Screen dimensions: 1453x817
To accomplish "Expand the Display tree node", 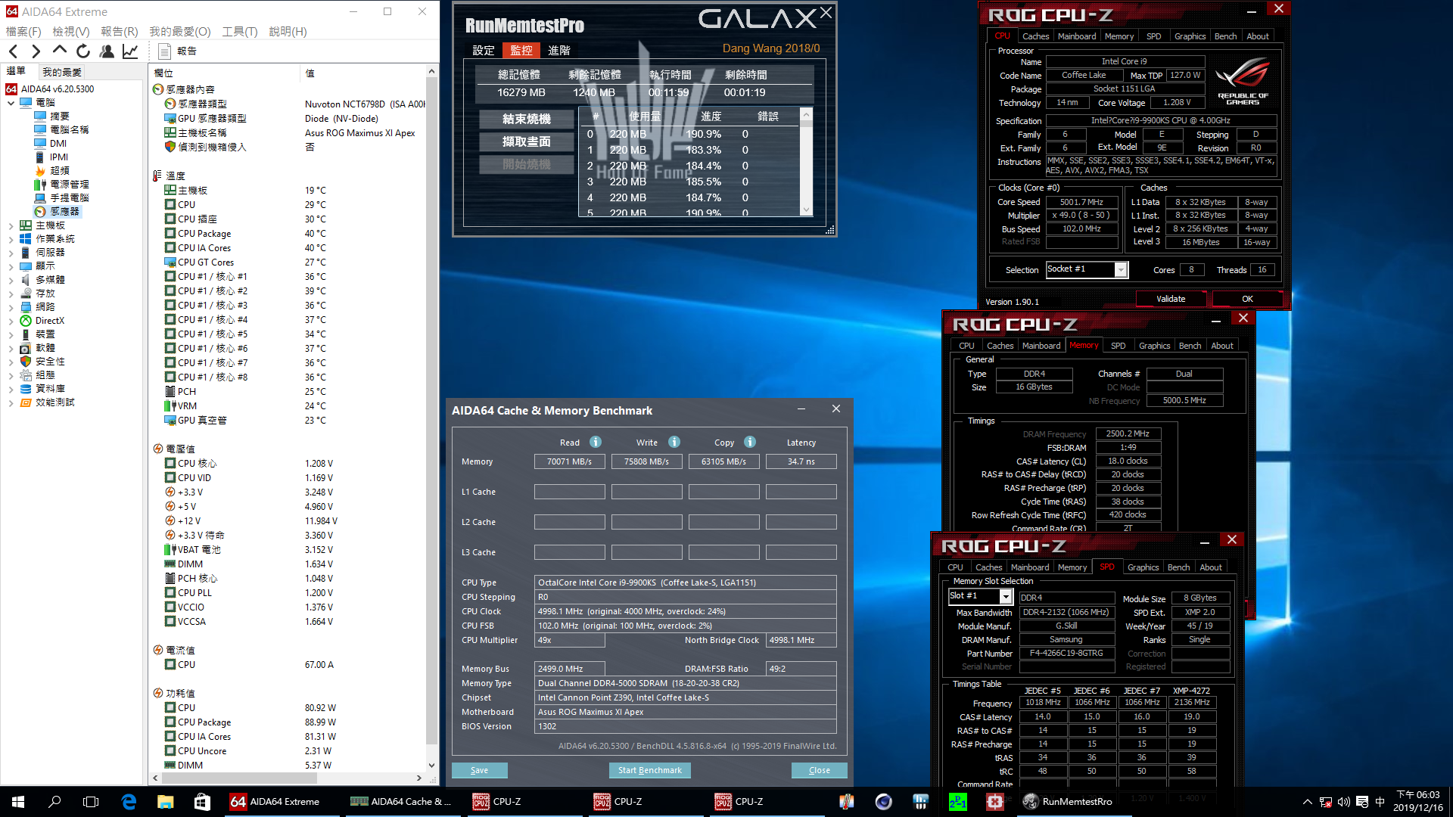I will pos(11,266).
